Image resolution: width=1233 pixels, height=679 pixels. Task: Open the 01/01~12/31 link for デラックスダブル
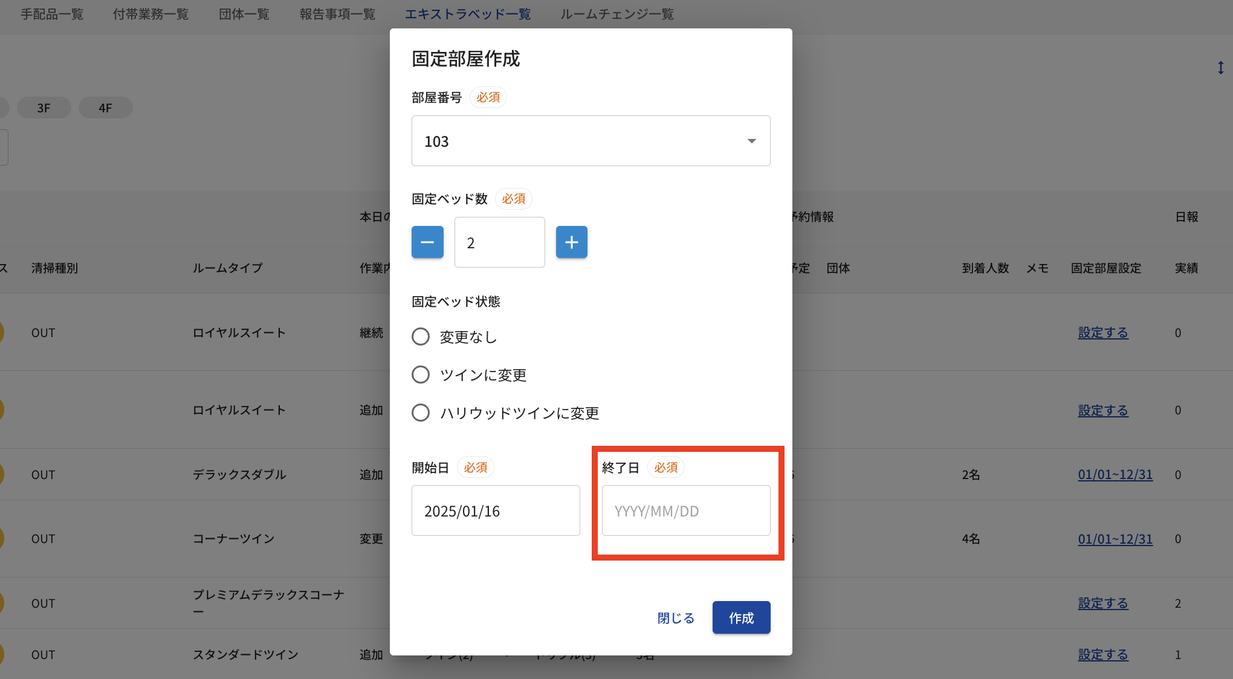(x=1115, y=474)
